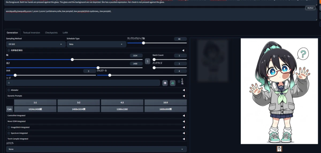The height and width of the screenshot is (153, 321).
Task: Open the Schedule Type dropdown showing Beta
Action: (x=96, y=44)
